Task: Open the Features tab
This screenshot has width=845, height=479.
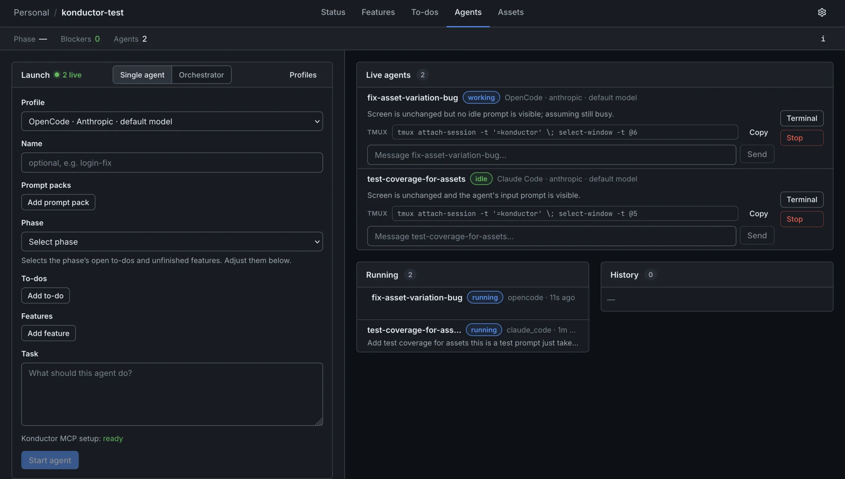Action: point(378,12)
